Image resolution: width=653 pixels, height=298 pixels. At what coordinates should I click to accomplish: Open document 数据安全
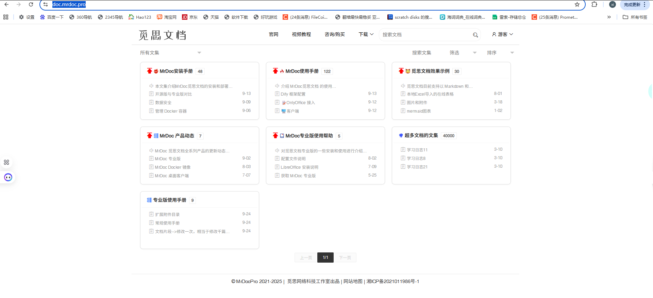[x=163, y=102]
